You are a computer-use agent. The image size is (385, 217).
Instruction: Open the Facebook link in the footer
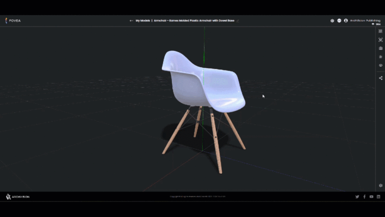click(x=364, y=196)
